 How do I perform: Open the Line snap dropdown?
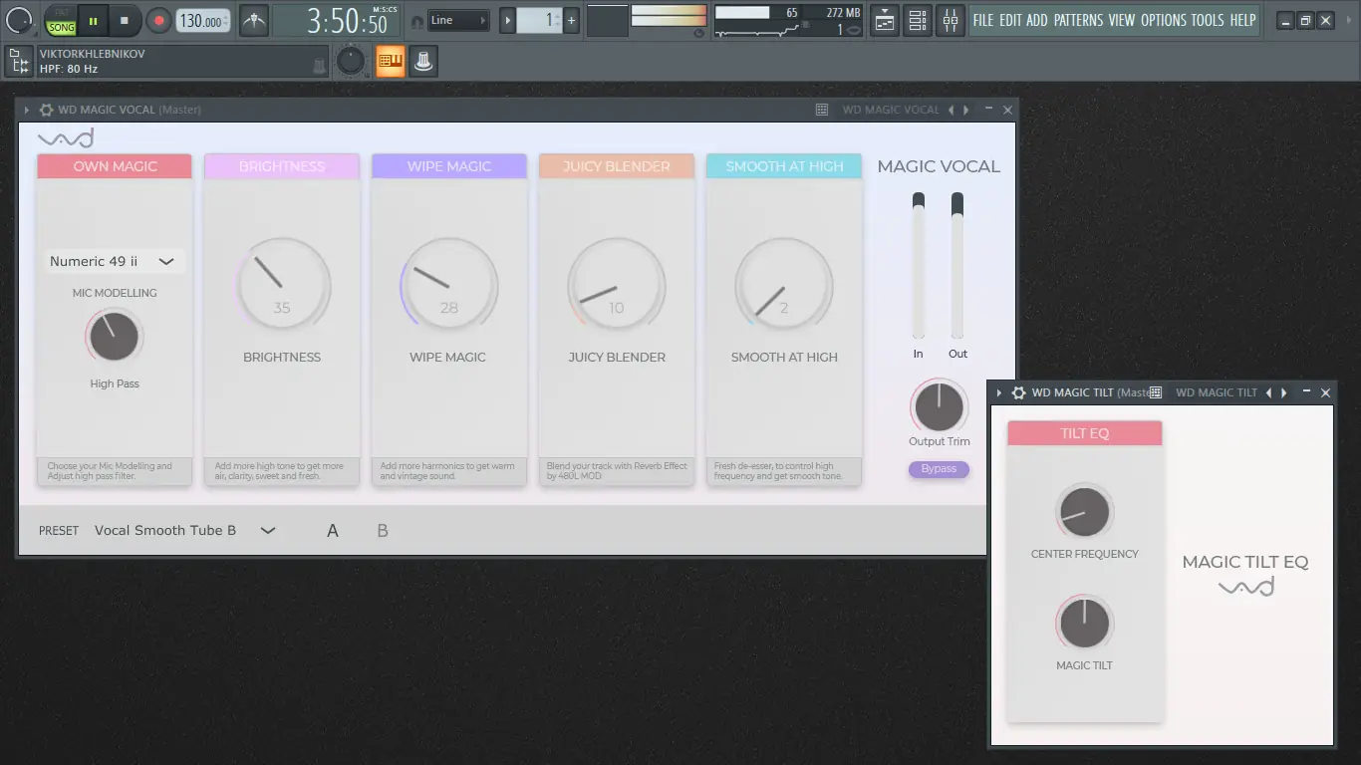coord(458,20)
